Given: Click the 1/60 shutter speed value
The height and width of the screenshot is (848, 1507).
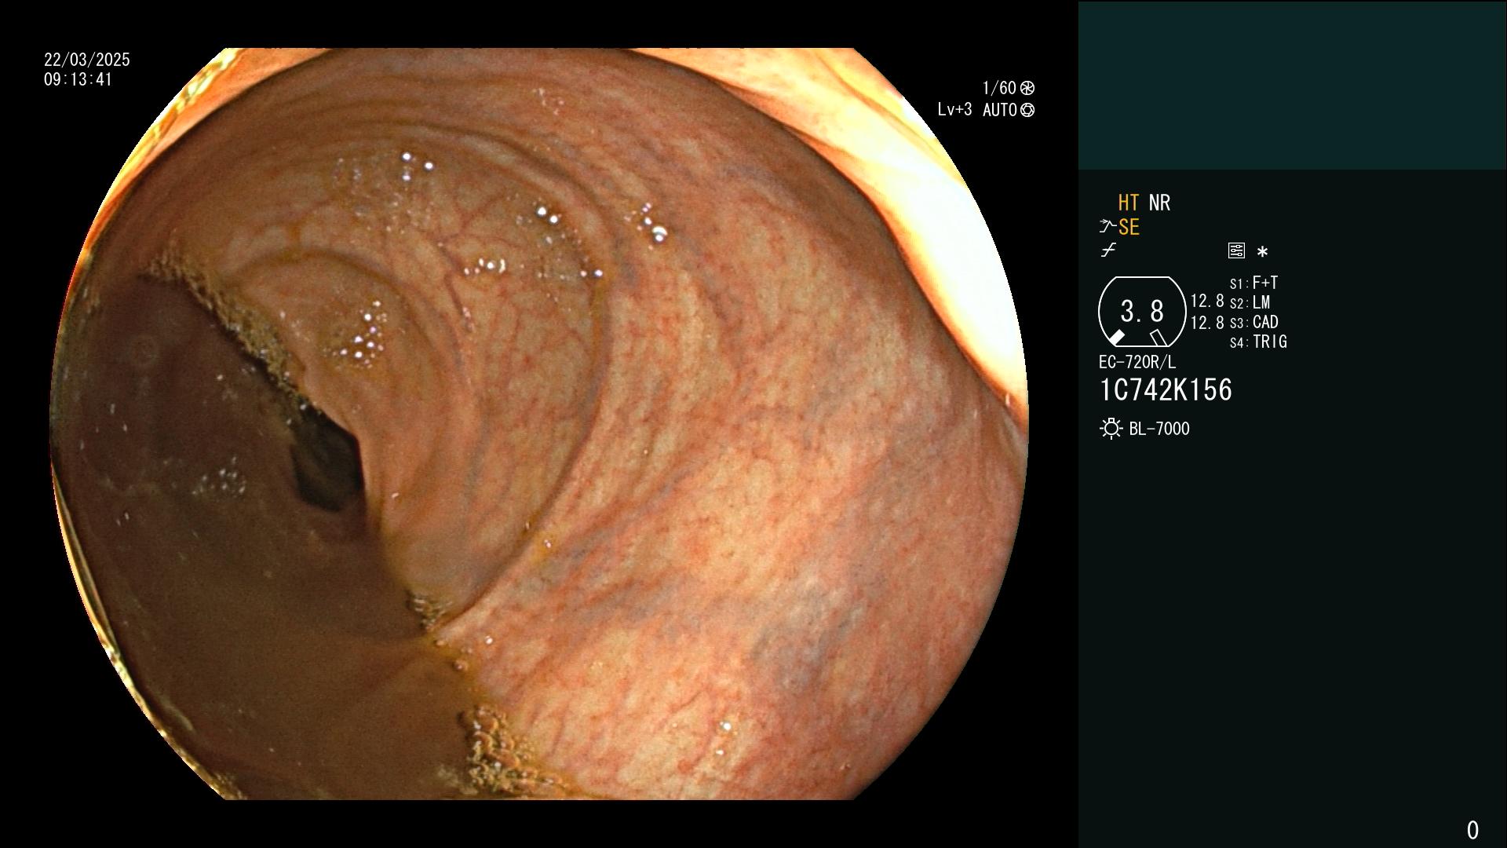Looking at the screenshot, I should click(999, 88).
